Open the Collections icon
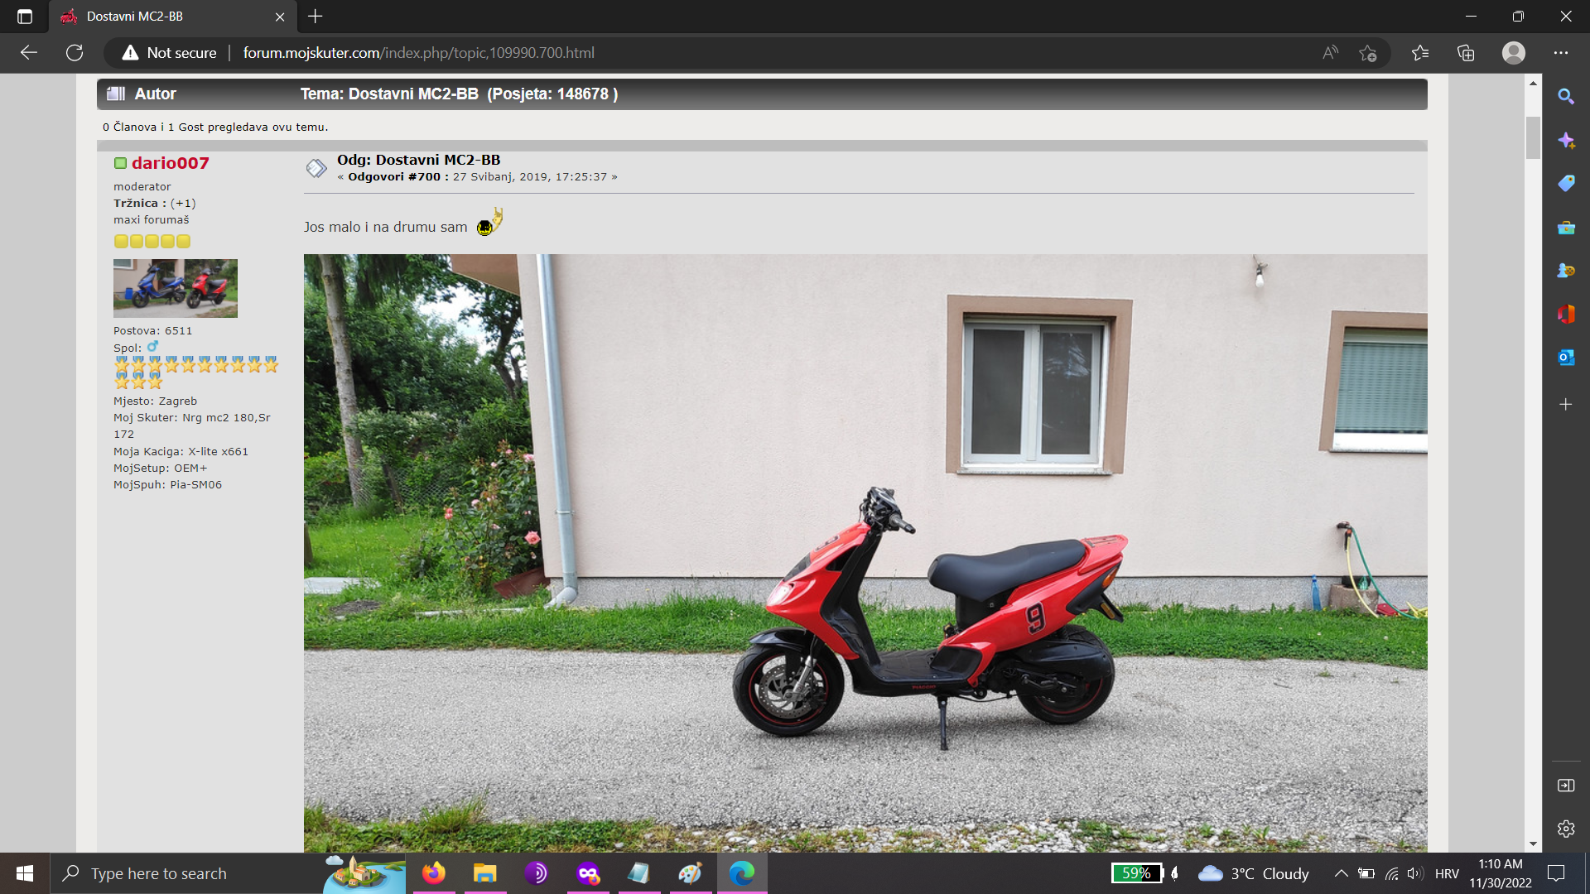 tap(1467, 53)
